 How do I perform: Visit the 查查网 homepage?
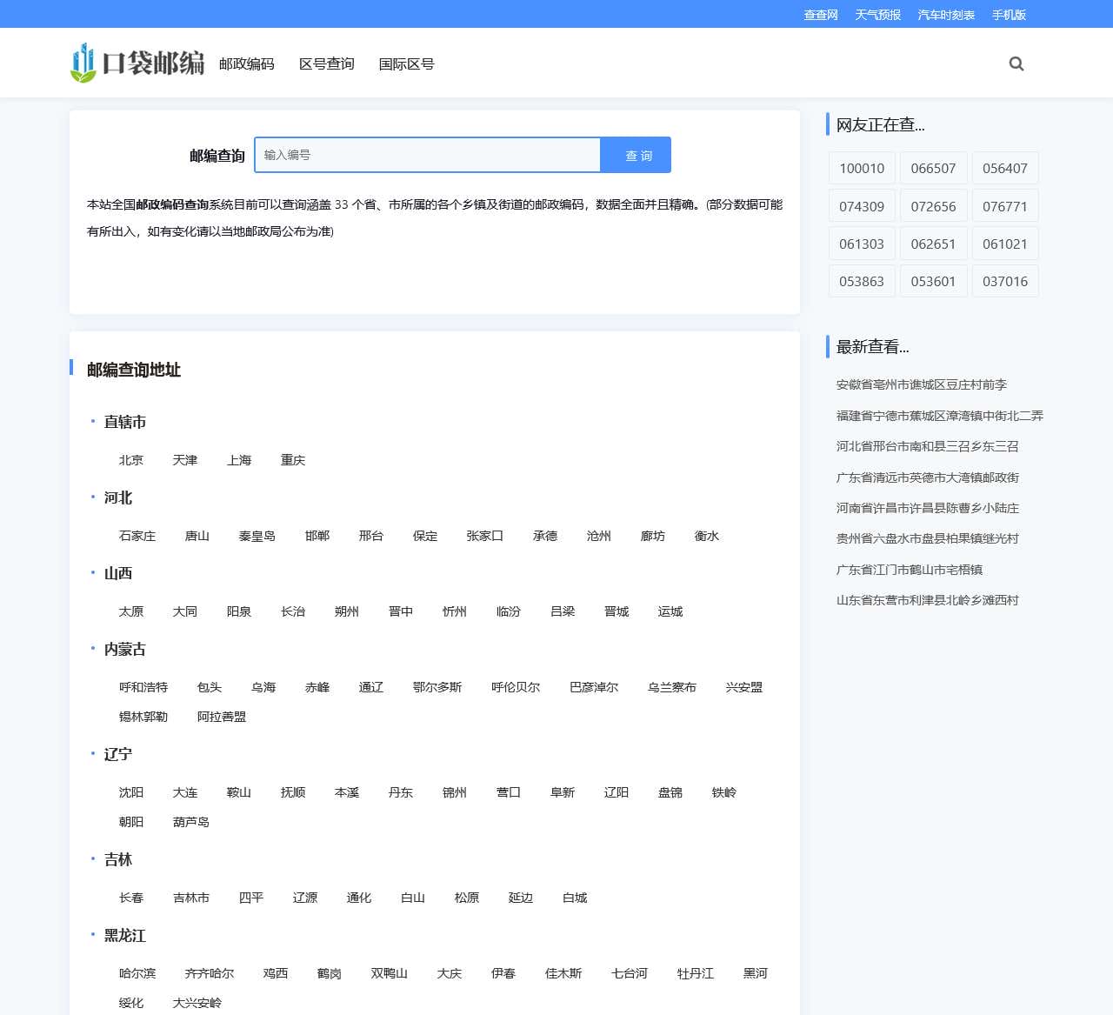point(819,15)
